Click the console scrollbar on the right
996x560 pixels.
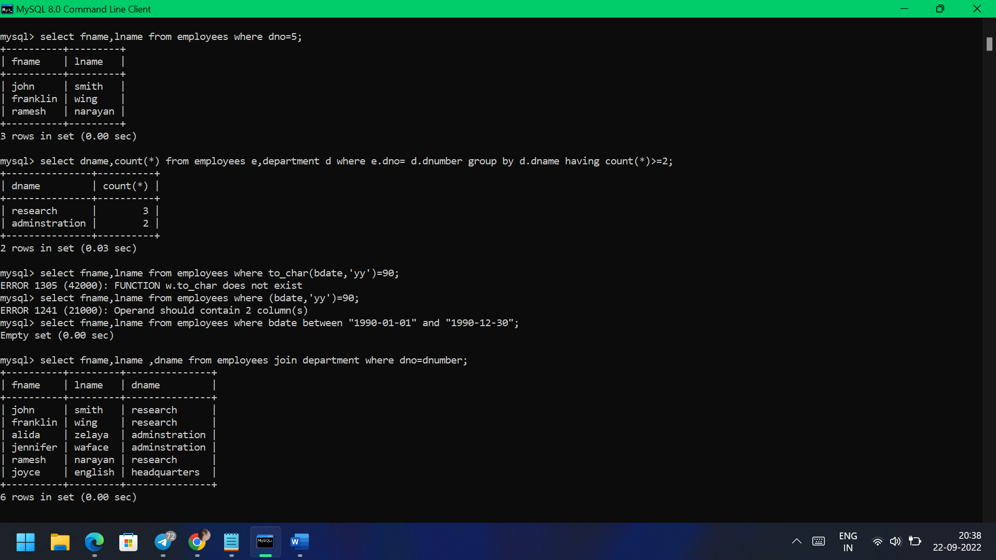pyautogui.click(x=990, y=44)
